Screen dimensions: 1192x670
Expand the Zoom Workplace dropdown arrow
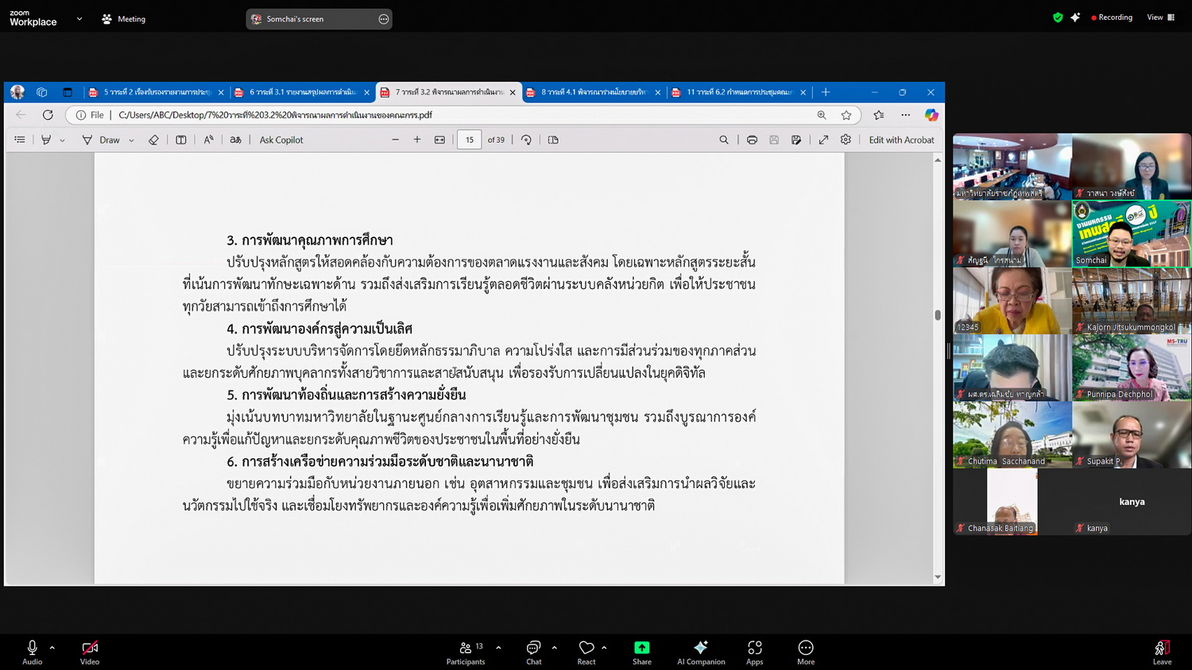pos(79,19)
